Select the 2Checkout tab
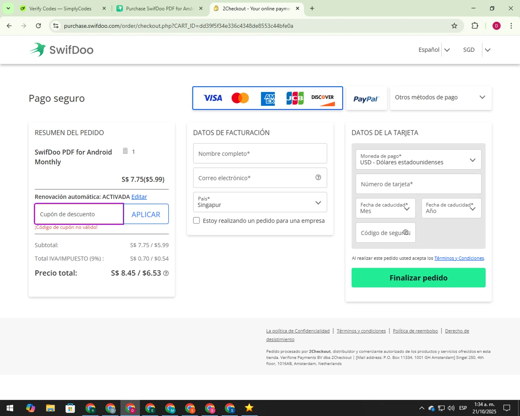The width and height of the screenshot is (520, 416). pyautogui.click(x=256, y=8)
